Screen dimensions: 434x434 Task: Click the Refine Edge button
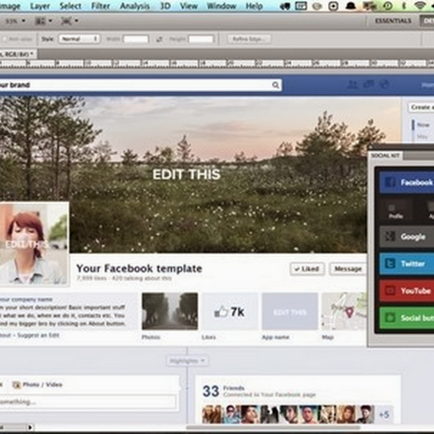pyautogui.click(x=248, y=39)
